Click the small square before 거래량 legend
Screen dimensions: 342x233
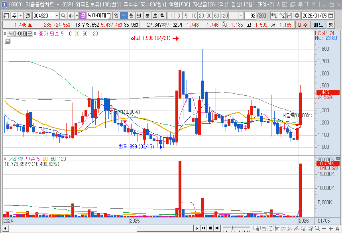(x=5, y=159)
